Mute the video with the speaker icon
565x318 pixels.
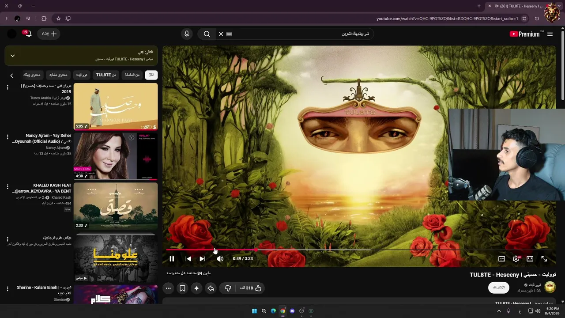pyautogui.click(x=220, y=259)
